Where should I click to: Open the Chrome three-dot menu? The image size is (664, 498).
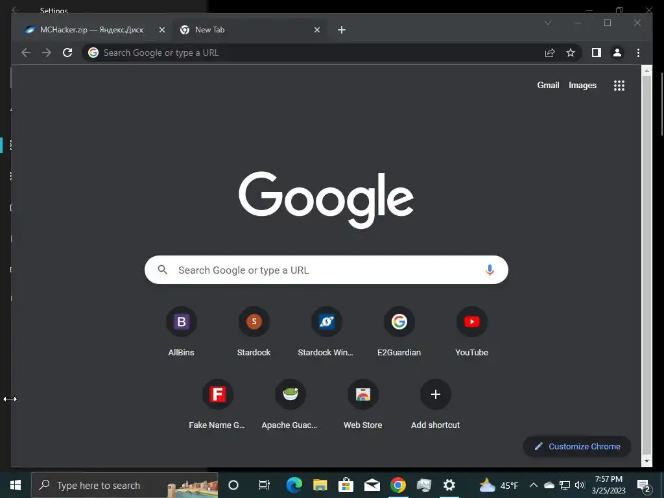click(x=638, y=53)
